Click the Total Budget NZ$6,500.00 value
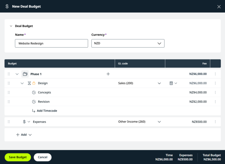225x164 pixels. (212, 159)
